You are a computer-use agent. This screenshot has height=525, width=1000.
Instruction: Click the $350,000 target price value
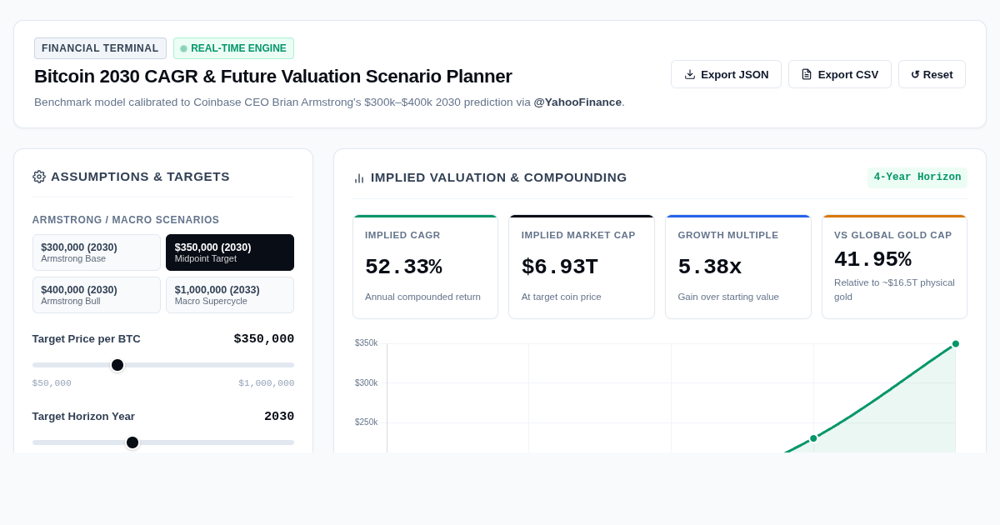click(264, 339)
